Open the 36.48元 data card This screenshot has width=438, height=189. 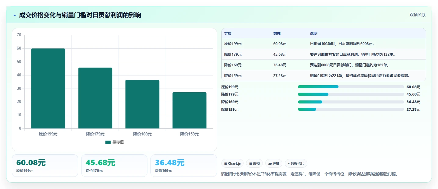tap(183, 166)
